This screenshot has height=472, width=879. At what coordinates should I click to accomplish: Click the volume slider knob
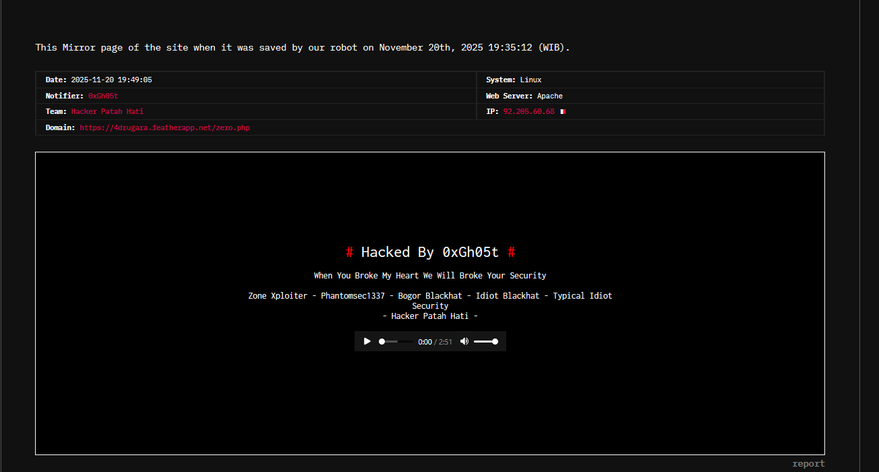click(x=495, y=342)
